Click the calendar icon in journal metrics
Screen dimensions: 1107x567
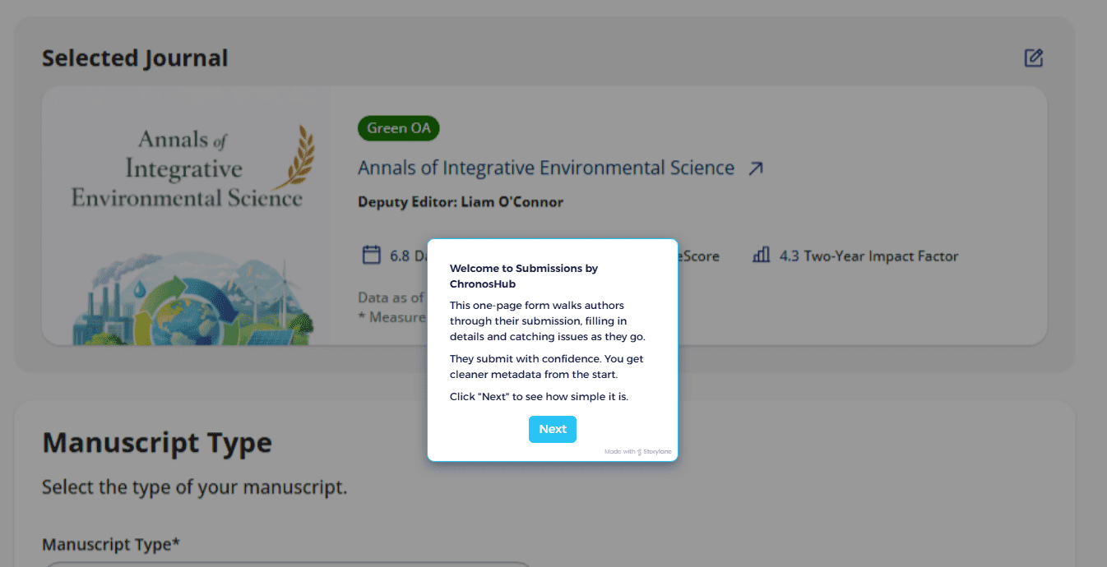(x=372, y=255)
